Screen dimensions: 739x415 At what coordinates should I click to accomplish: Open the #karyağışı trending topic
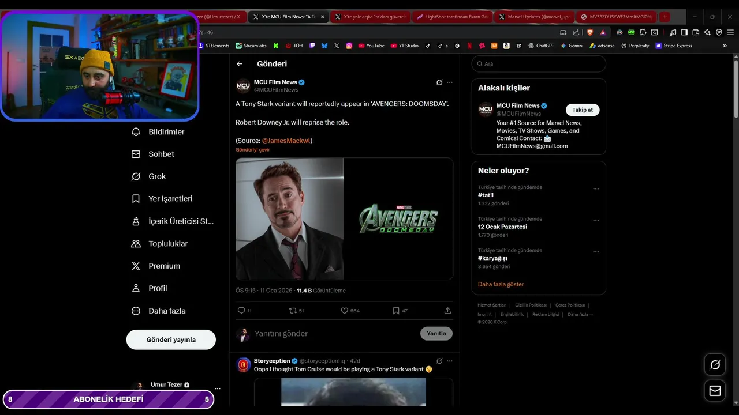click(492, 258)
